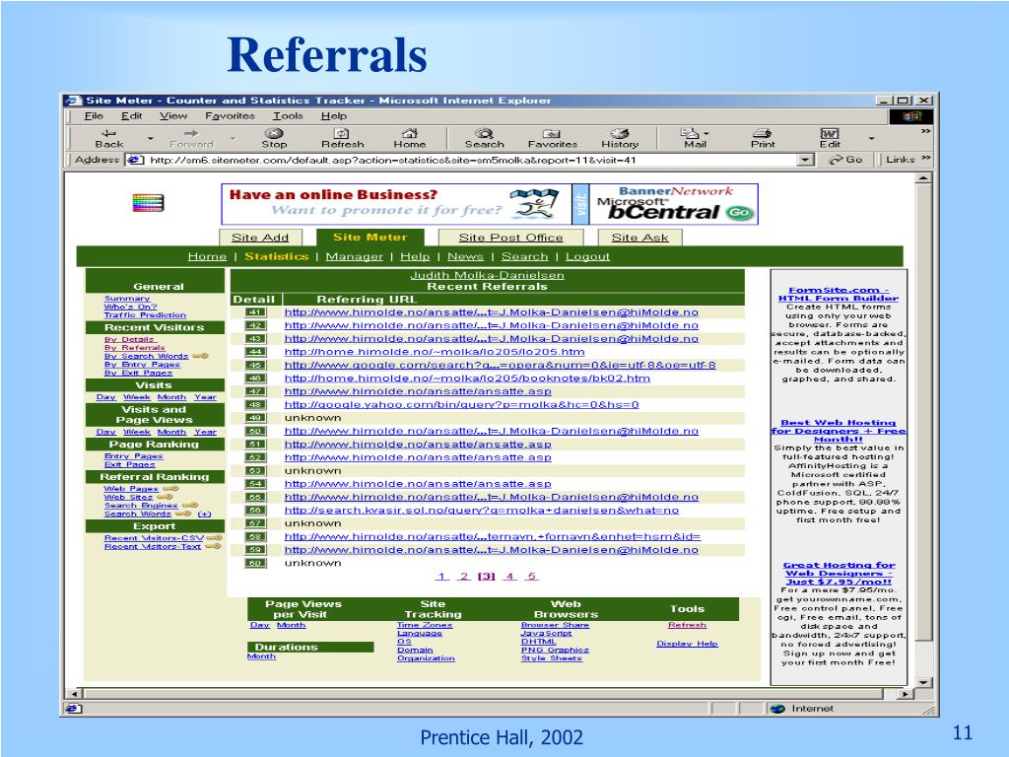Viewport: 1009px width, 757px height.
Task: Go to page 4 of referrals
Action: tap(509, 576)
